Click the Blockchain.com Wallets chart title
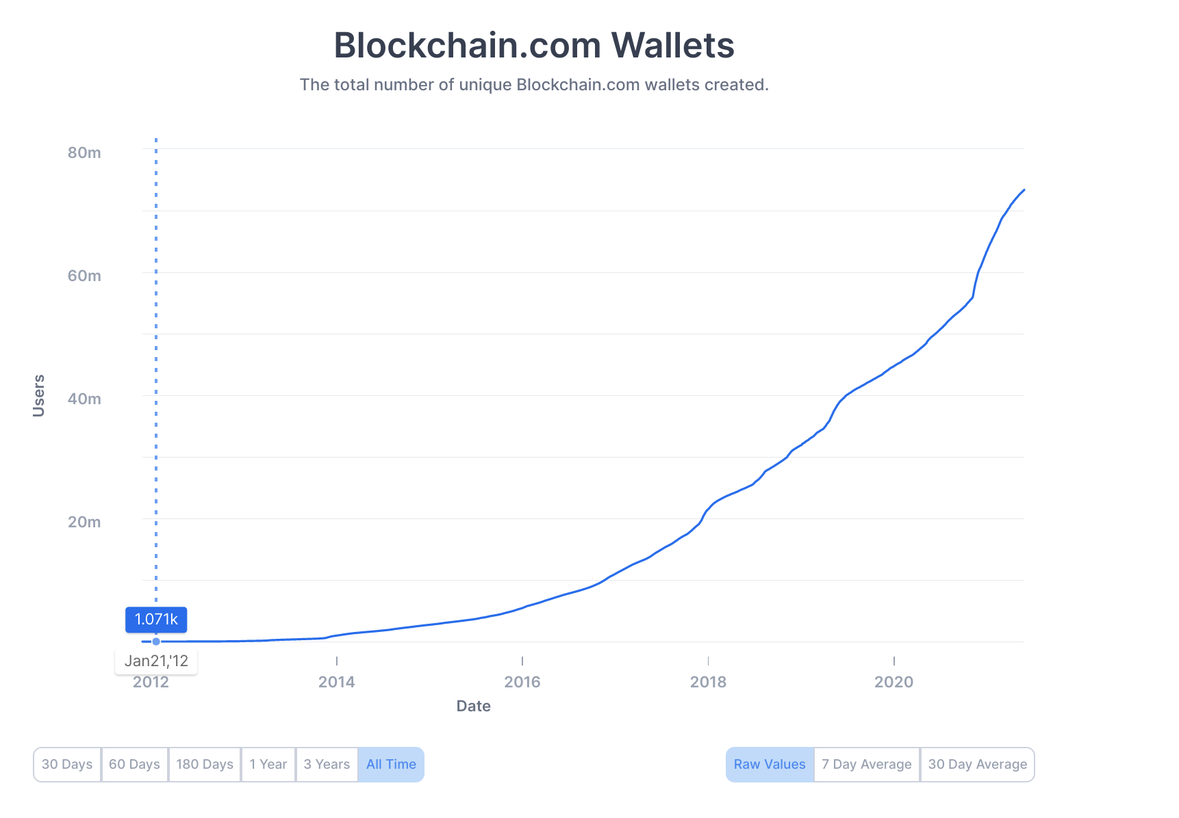This screenshot has height=818, width=1179. (534, 45)
